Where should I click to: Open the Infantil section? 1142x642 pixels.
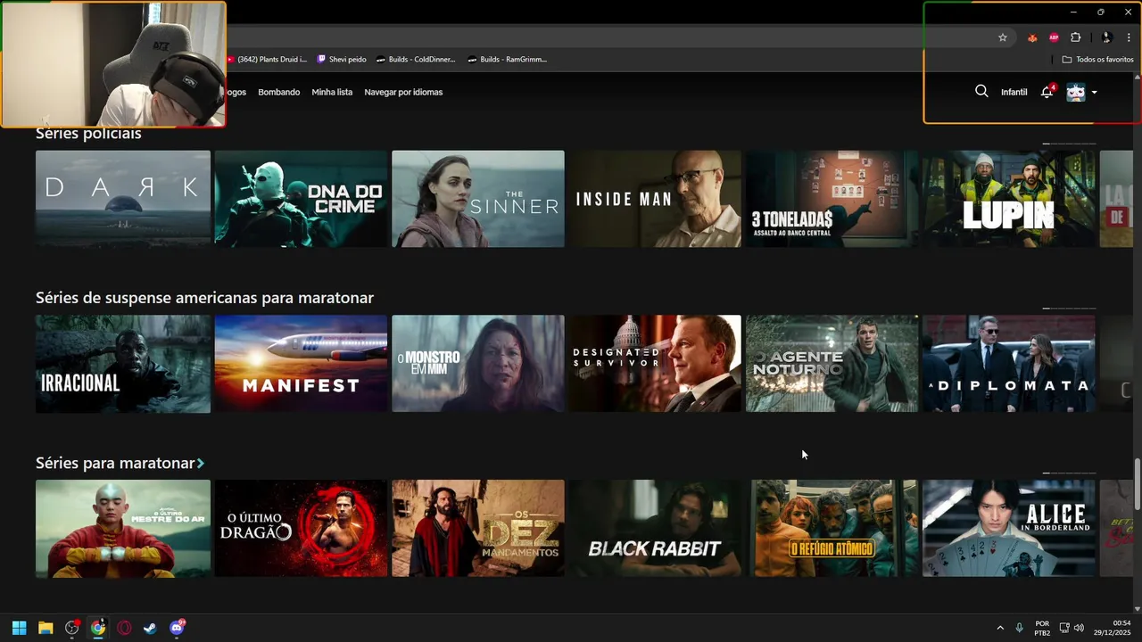click(1014, 92)
